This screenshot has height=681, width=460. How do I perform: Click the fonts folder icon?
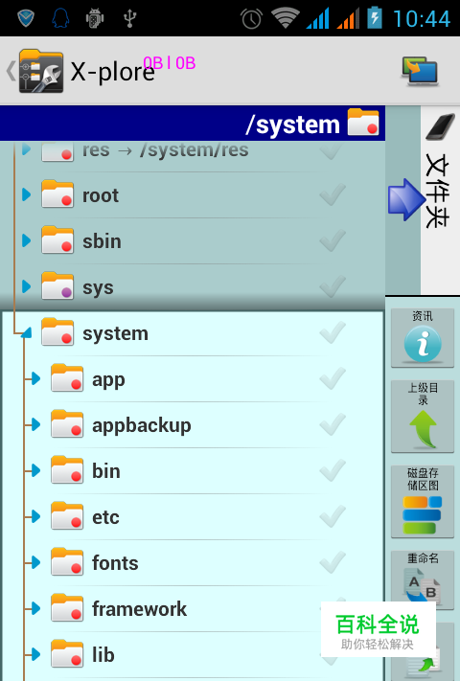[x=67, y=562]
